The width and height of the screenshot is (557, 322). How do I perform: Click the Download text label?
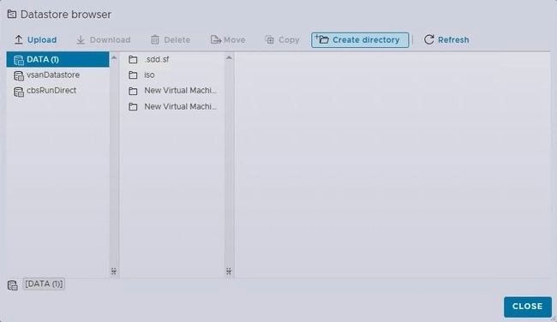[111, 39]
